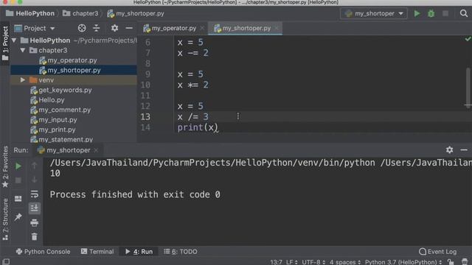Open line separator LF selector
472x265 pixels.
292,262
